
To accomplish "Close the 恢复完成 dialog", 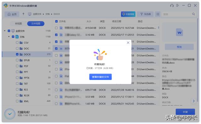I will [128, 43].
